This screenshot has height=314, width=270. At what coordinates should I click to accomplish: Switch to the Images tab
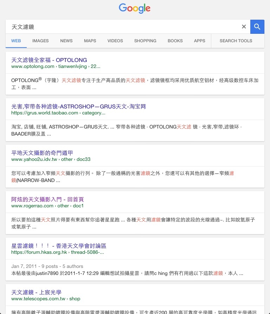40,41
